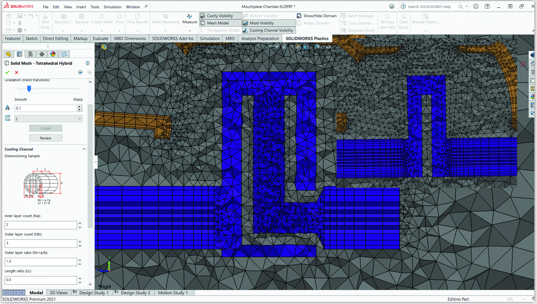Open Settings and Help
Image resolution: width=537 pixels, height=304 pixels.
pyautogui.click(x=387, y=21)
